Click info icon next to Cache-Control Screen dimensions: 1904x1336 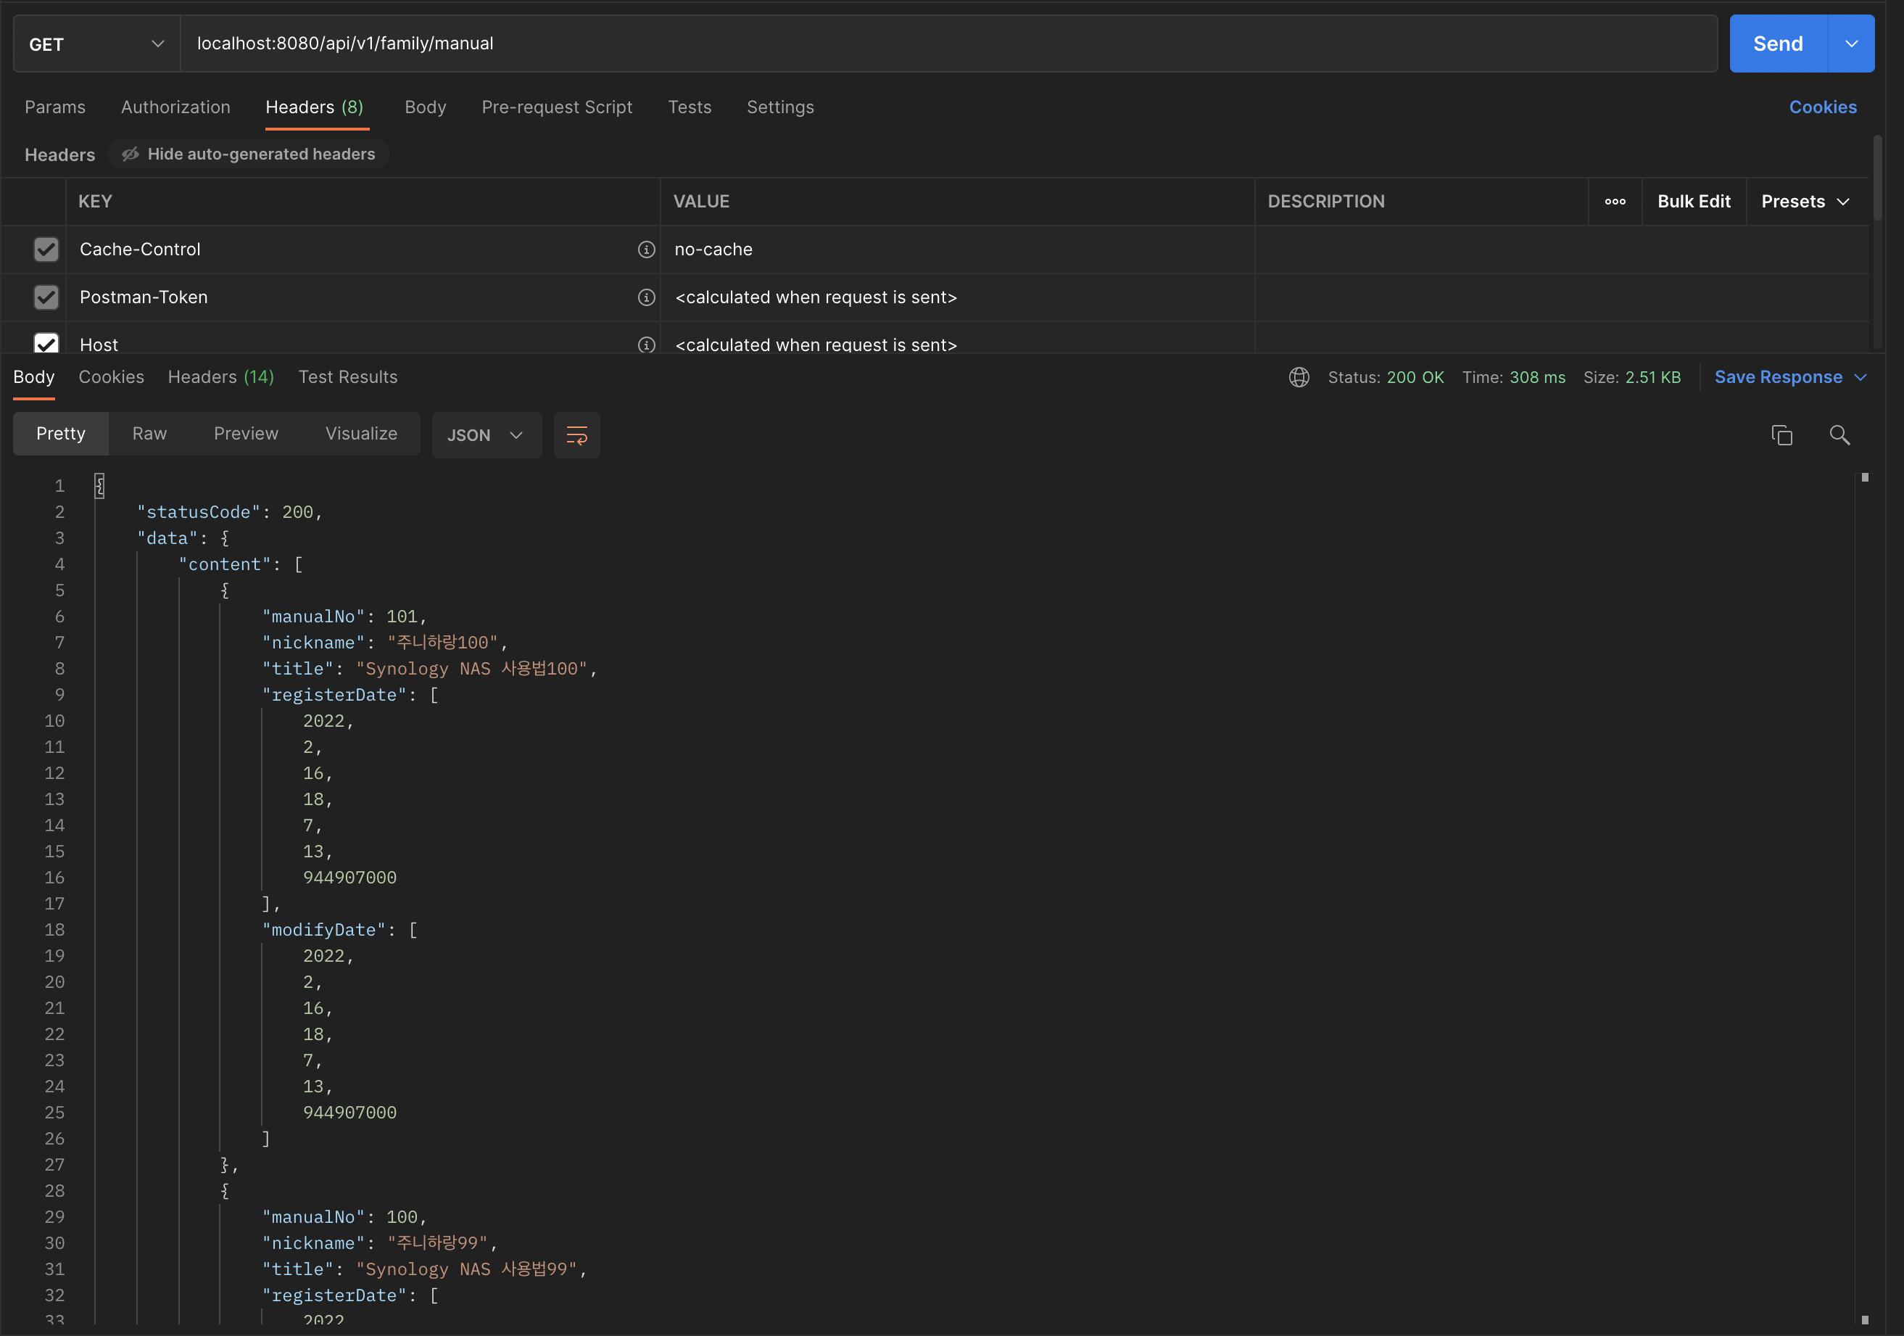point(646,250)
